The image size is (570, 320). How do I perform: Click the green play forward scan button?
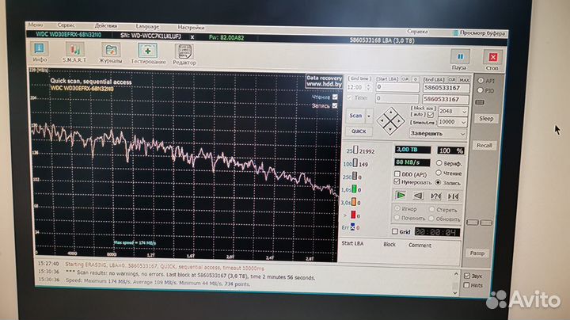tap(401, 195)
